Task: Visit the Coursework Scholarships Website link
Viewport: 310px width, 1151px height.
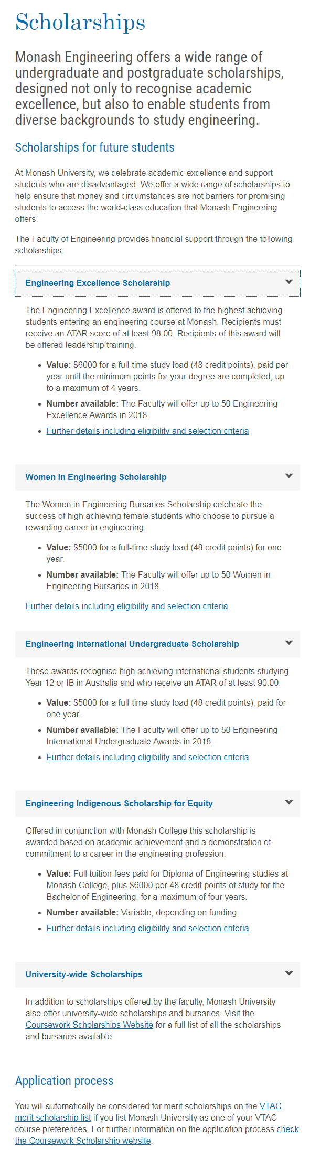Action: 89,1025
